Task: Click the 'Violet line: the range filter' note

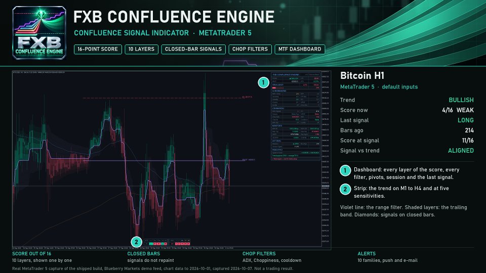Action: click(x=403, y=211)
